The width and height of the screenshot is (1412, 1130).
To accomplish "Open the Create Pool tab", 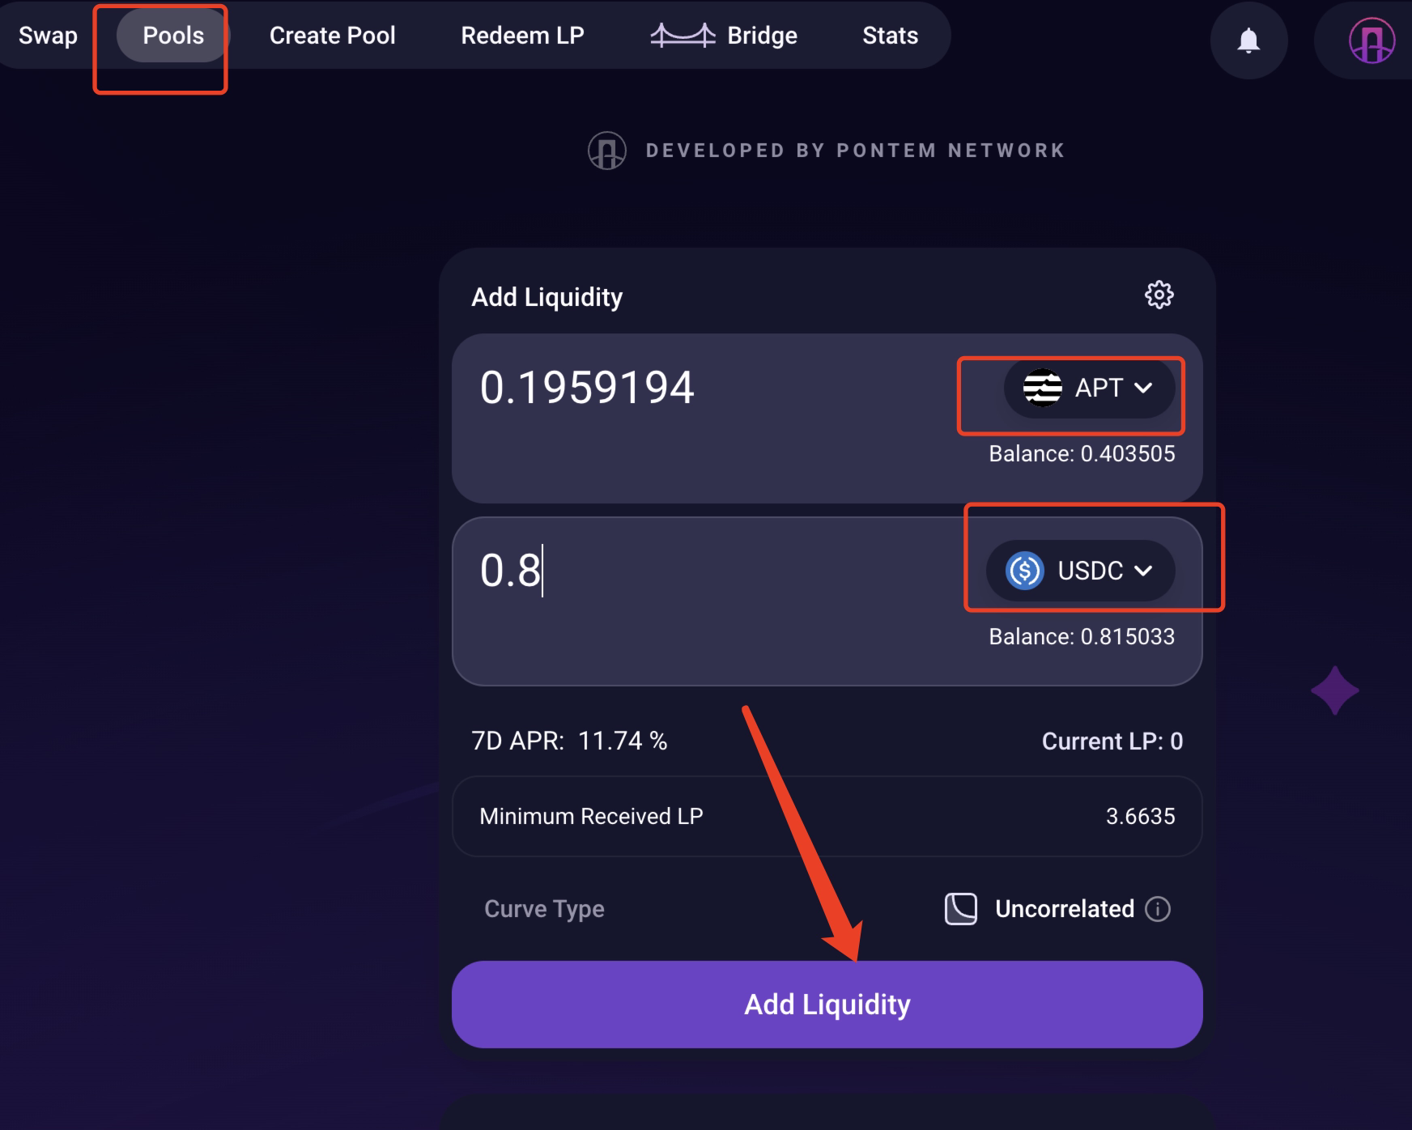I will point(332,36).
